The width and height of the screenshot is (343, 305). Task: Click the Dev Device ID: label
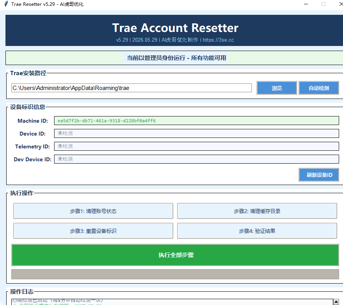click(32, 159)
